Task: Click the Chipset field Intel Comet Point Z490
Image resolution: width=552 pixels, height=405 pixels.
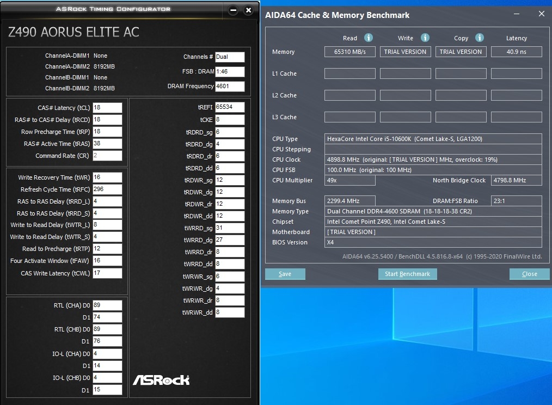Action: point(433,222)
